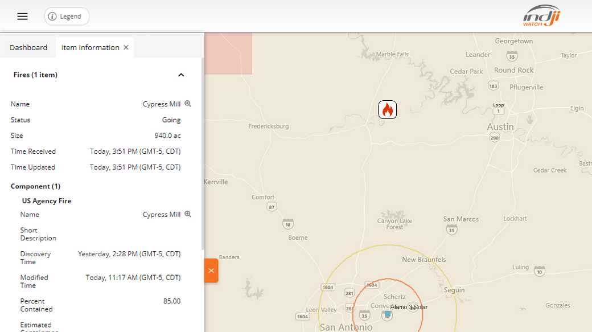Click the Time Updated value
592x332 pixels.
pos(135,167)
